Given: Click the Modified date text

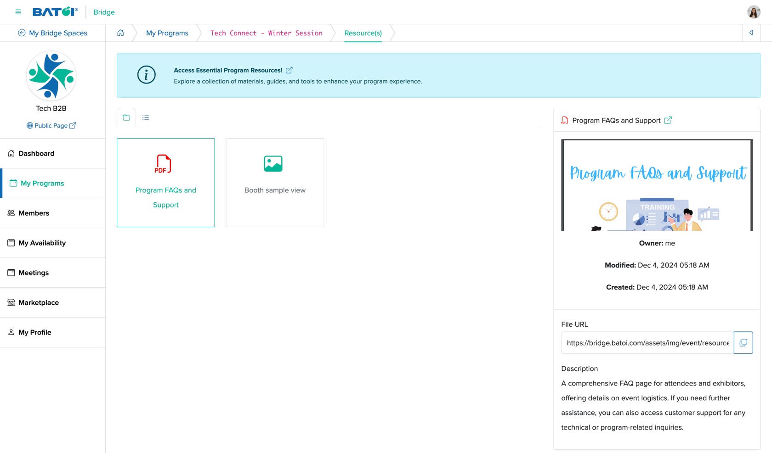Looking at the screenshot, I should [657, 265].
